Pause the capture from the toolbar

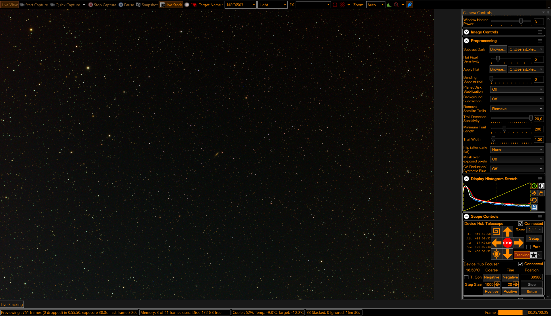[127, 5]
